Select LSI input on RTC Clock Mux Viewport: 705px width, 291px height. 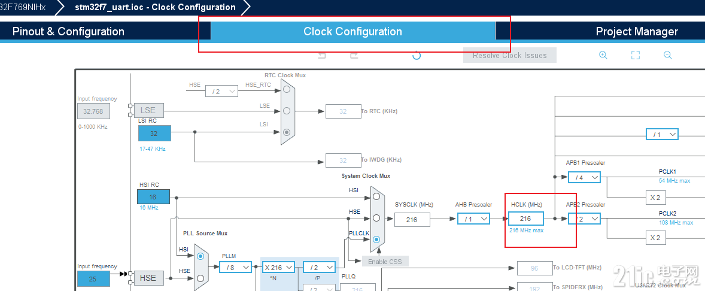287,132
